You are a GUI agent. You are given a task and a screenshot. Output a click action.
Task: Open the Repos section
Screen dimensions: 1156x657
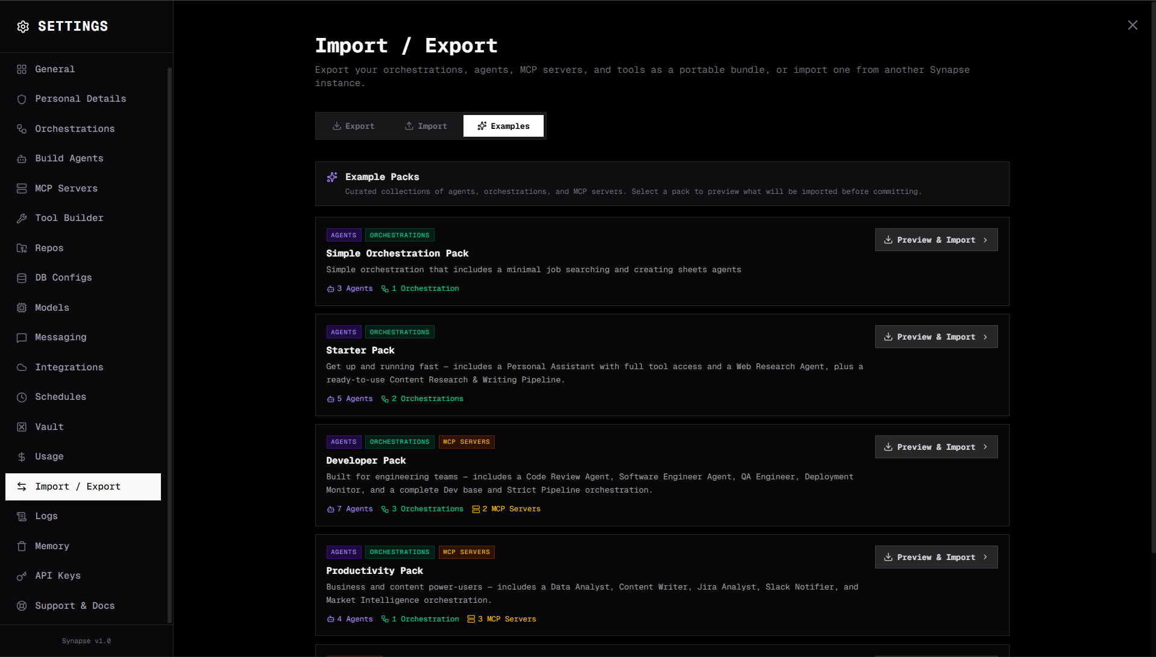tap(83, 248)
